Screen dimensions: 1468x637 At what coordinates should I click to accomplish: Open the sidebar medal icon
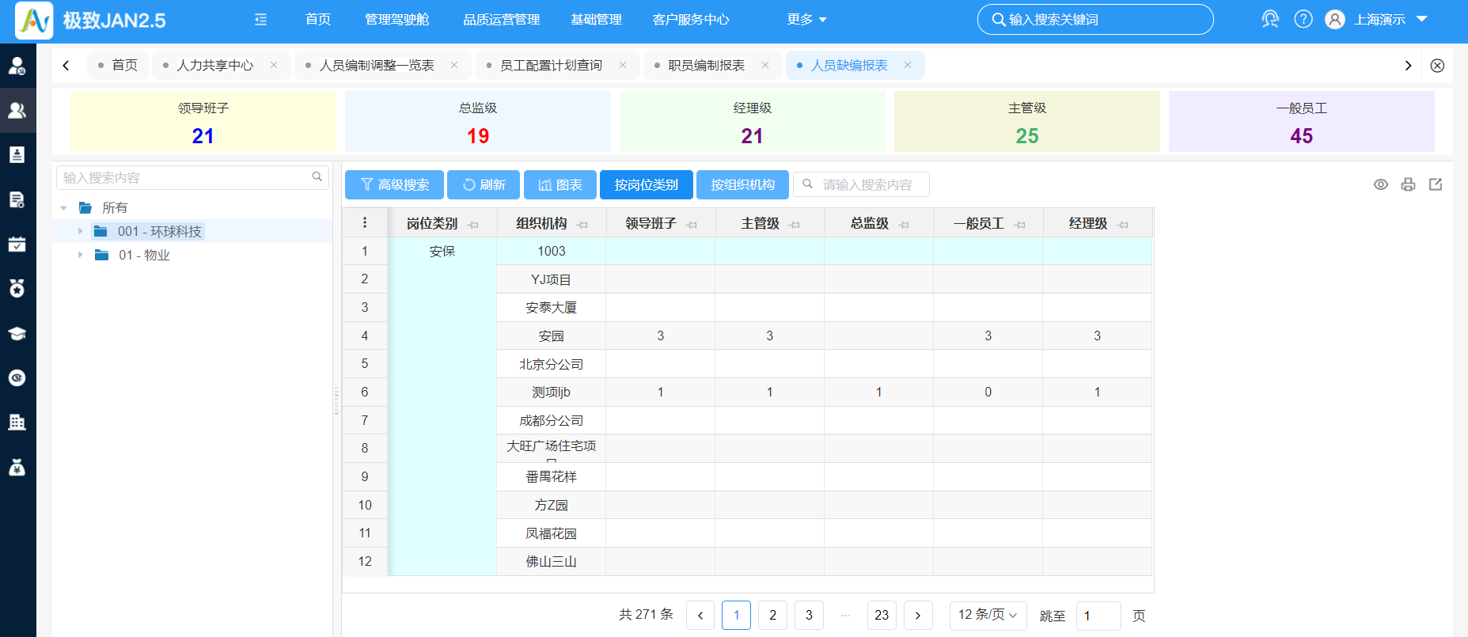[17, 288]
